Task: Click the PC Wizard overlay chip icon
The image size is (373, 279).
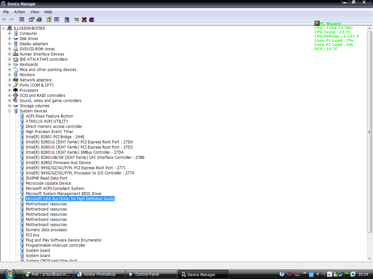Action: 317,23
